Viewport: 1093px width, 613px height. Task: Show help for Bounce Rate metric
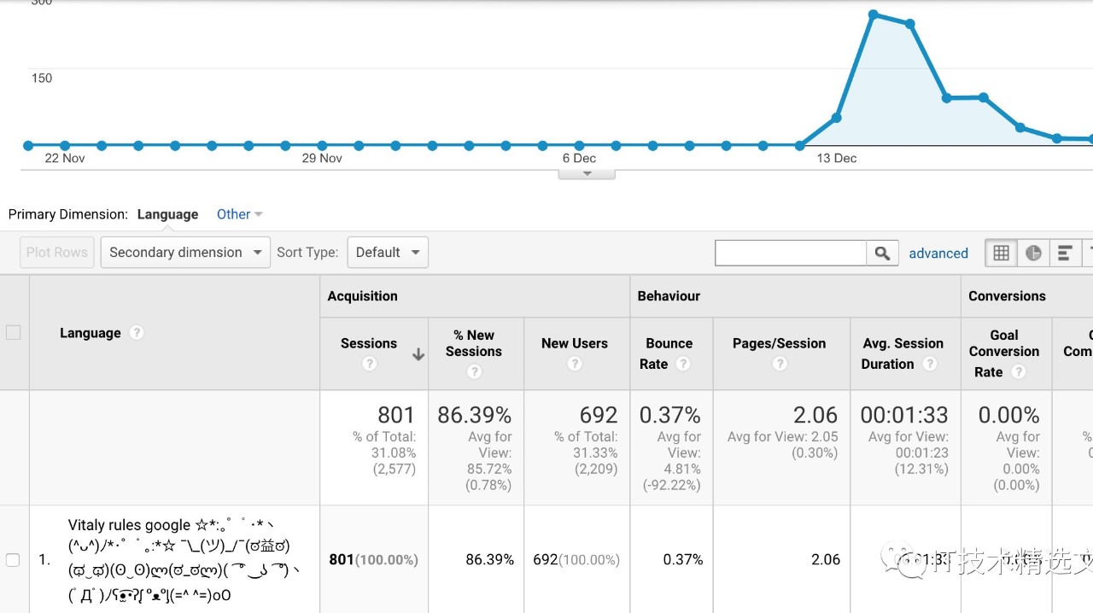683,364
